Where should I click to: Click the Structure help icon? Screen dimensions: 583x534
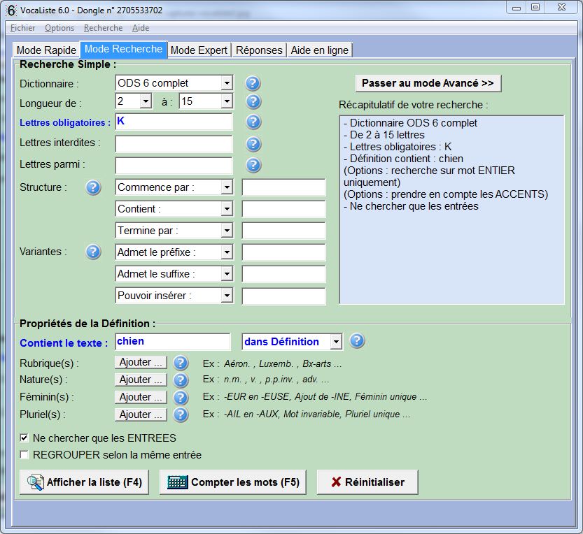tap(93, 188)
